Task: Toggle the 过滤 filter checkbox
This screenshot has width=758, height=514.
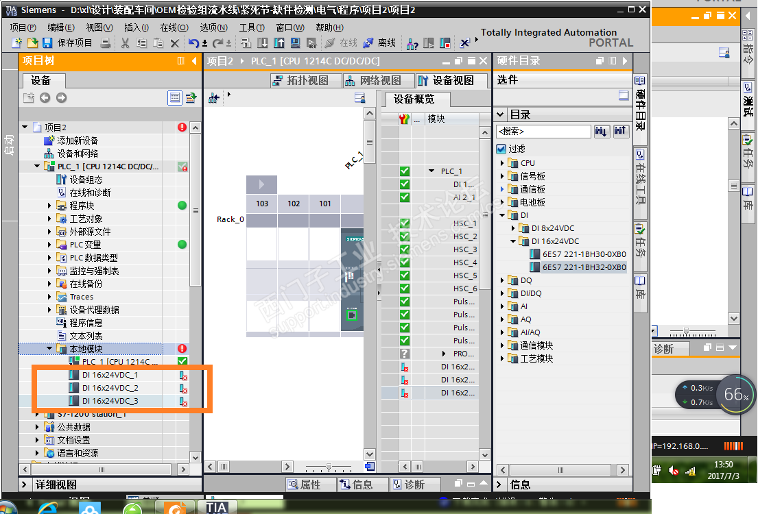Action: [501, 149]
